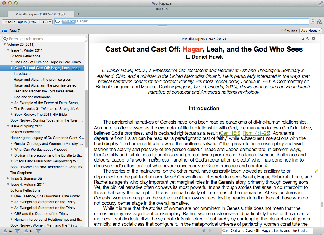Go to previous article with Art up arrow
The width and height of the screenshot is (324, 235).
[5, 231]
